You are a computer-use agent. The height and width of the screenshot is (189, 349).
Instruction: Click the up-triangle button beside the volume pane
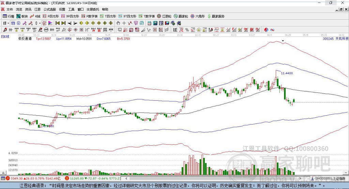3,173
